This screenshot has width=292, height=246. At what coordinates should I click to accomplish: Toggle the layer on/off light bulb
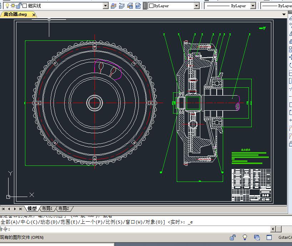click(7, 6)
